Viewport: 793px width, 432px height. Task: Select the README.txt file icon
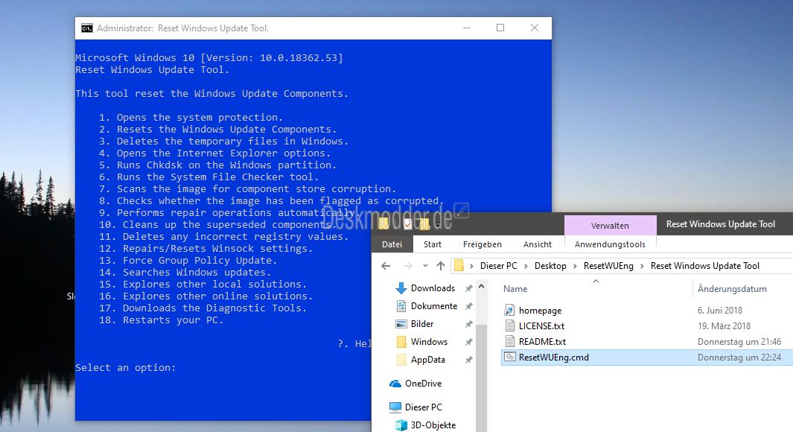(510, 341)
